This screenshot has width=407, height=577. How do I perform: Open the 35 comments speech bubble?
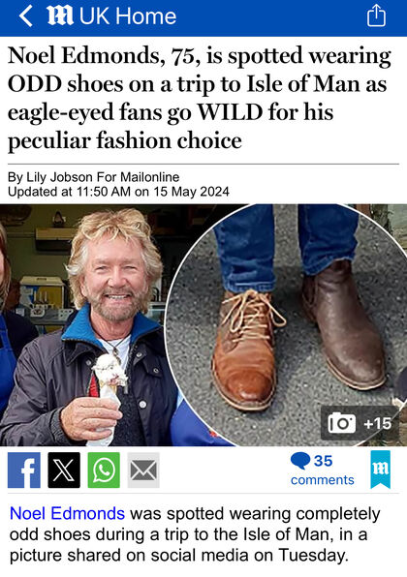click(300, 461)
